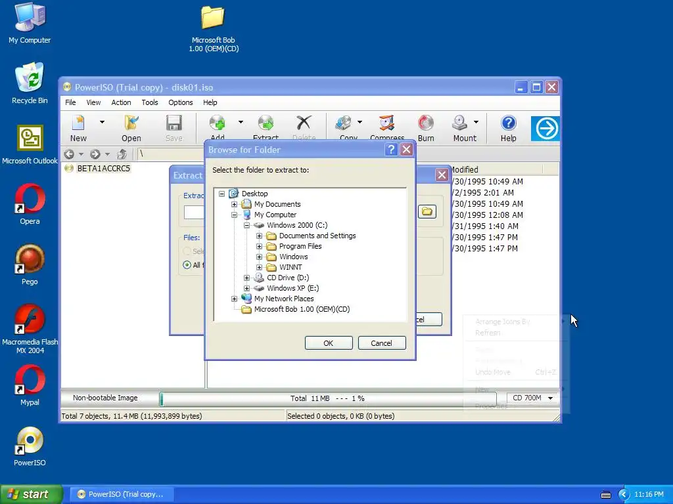Open the Help menu in menu bar
673x504 pixels.
click(210, 102)
